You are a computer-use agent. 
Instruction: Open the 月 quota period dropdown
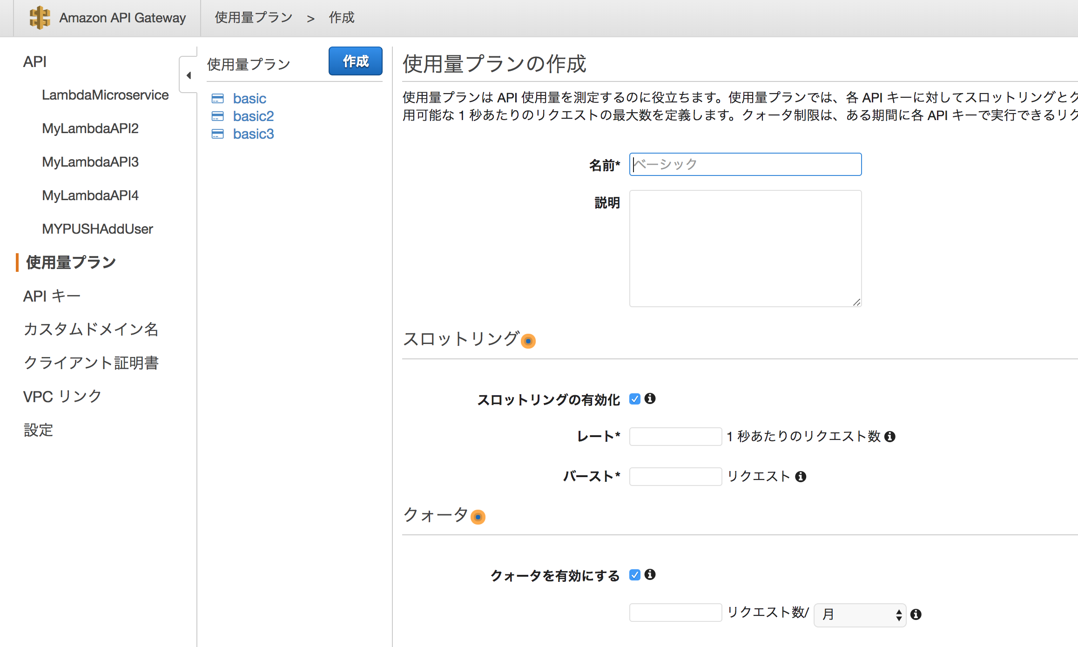pos(860,615)
